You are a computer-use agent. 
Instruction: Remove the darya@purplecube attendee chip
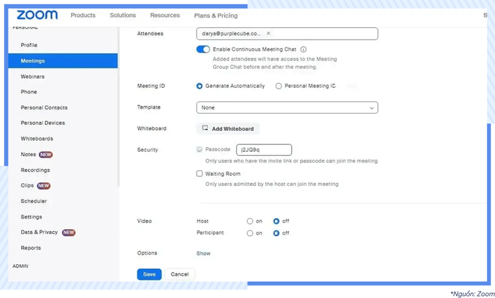[268, 33]
